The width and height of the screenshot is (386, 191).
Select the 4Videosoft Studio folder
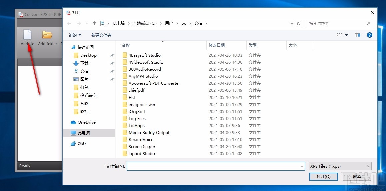point(146,62)
